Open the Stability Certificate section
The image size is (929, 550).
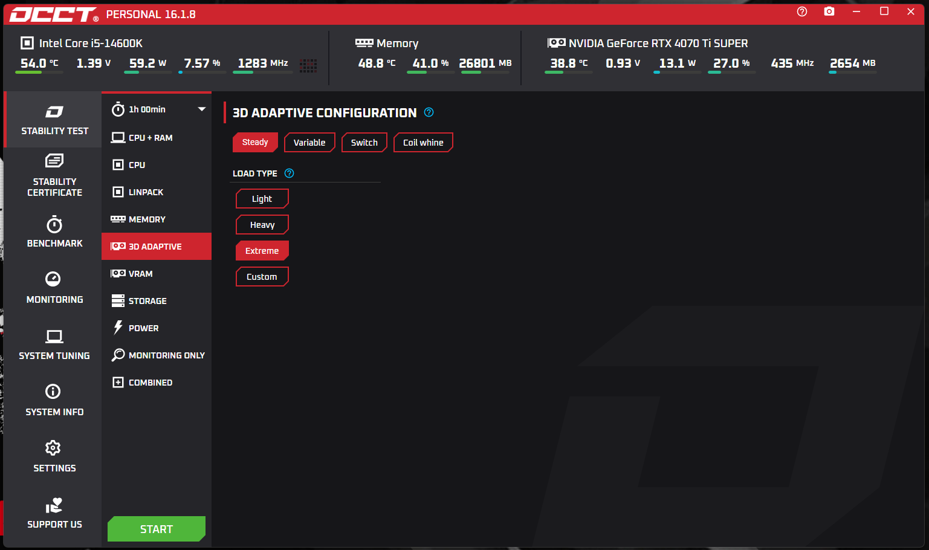coord(54,175)
